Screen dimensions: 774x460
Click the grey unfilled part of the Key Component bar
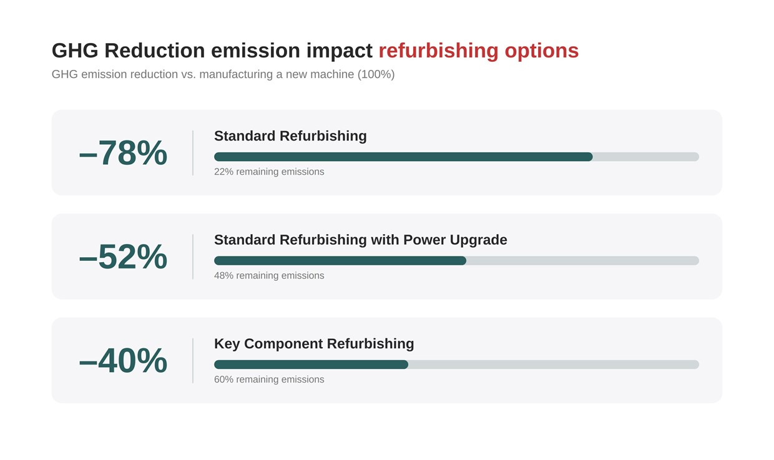[x=553, y=365]
